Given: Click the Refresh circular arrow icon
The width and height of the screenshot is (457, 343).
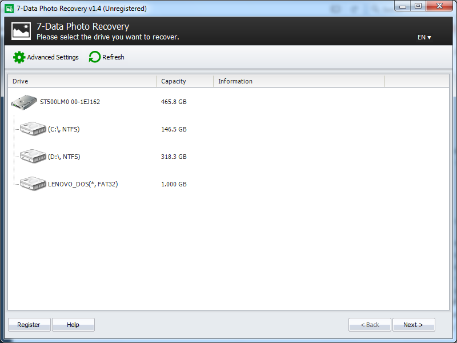Looking at the screenshot, I should click(93, 57).
